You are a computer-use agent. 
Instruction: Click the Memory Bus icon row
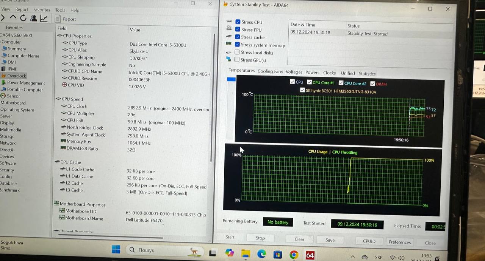tap(63, 141)
